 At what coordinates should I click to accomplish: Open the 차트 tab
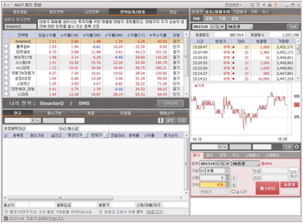tap(254, 12)
